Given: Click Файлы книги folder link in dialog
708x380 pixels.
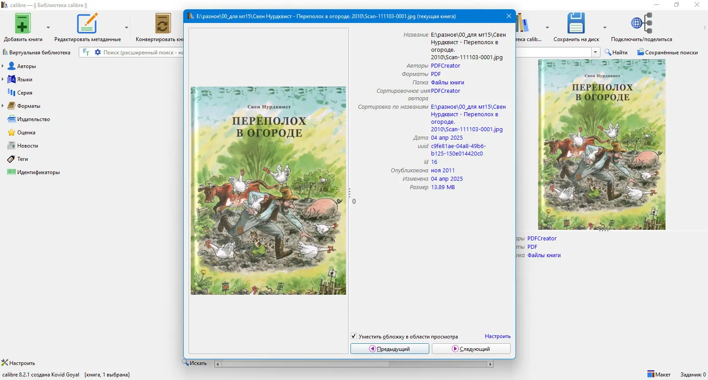Looking at the screenshot, I should click(448, 83).
